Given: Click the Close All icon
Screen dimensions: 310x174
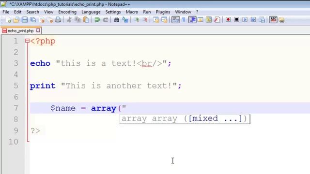Looking at the screenshot, I should 50,20.
